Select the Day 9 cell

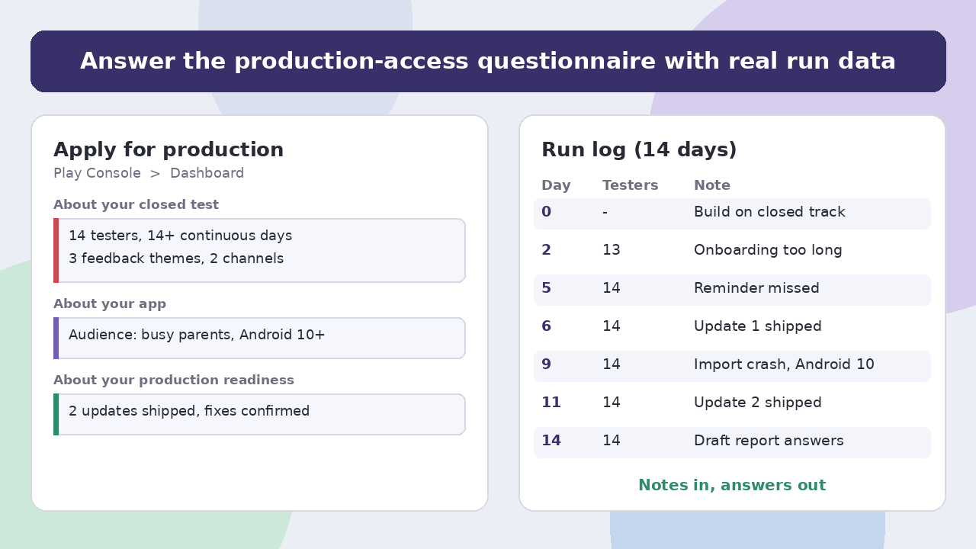[546, 364]
